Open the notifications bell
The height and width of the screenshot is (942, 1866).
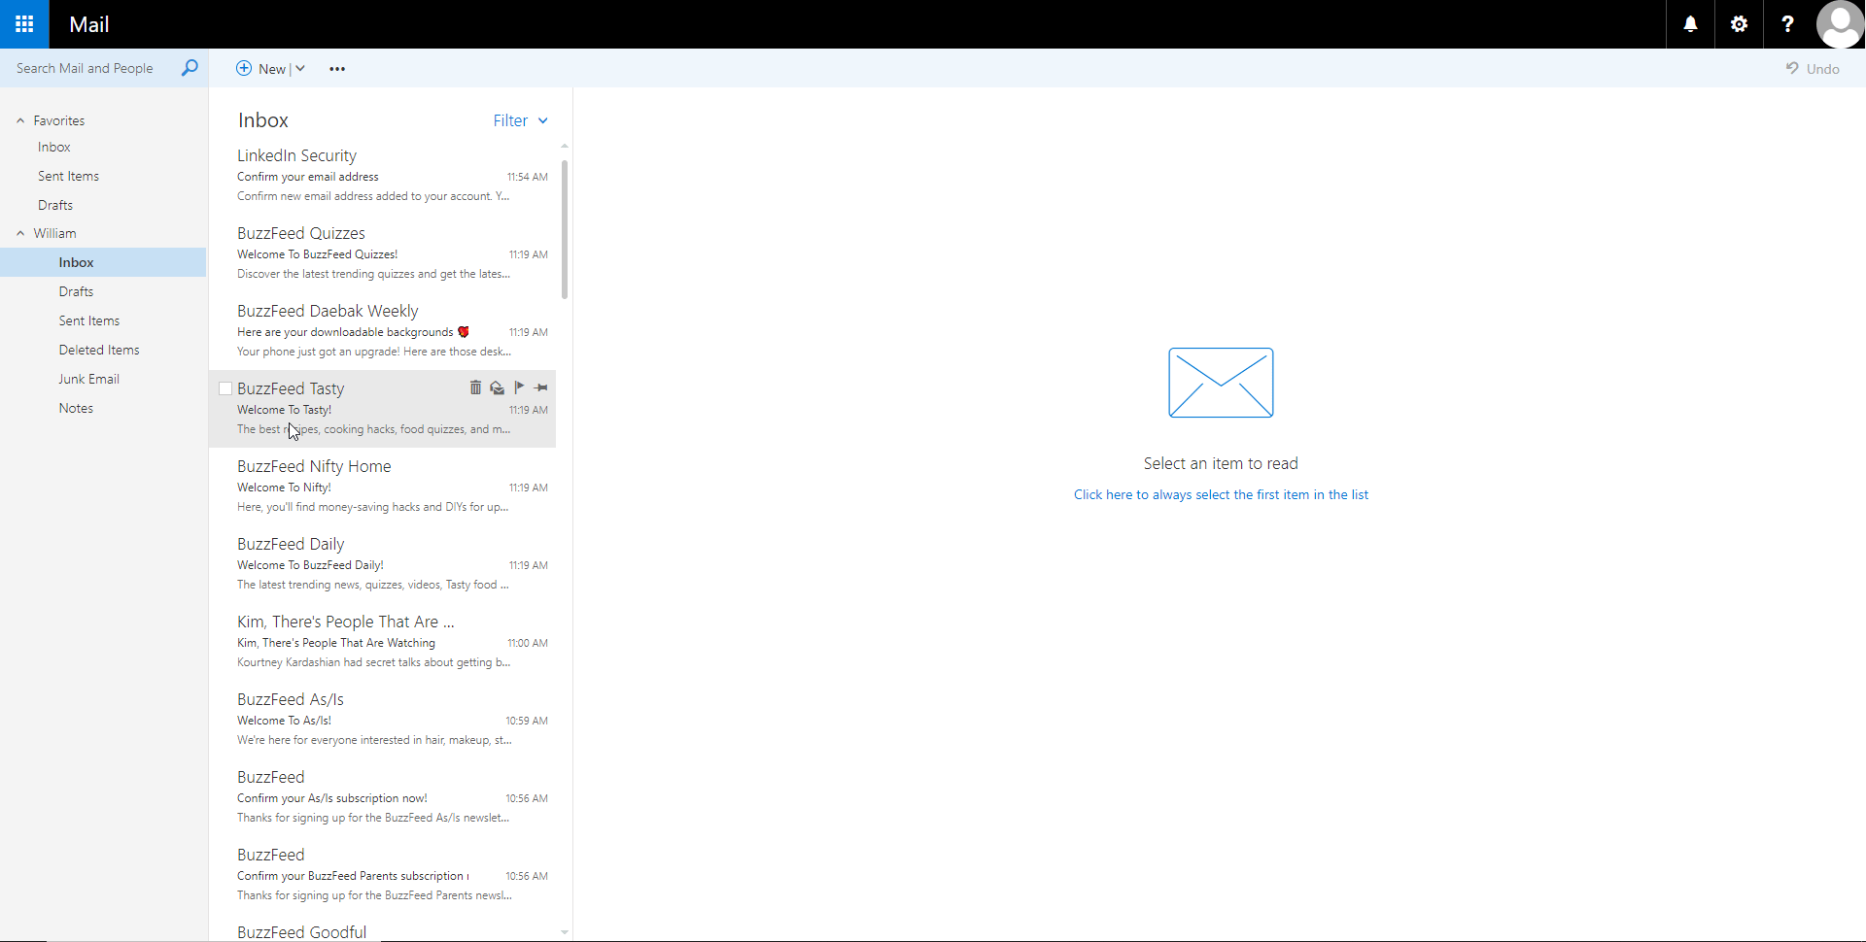pos(1691,24)
